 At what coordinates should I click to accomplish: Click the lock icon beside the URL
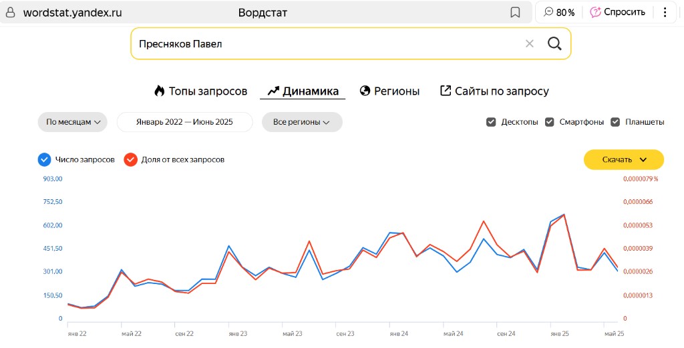point(10,13)
